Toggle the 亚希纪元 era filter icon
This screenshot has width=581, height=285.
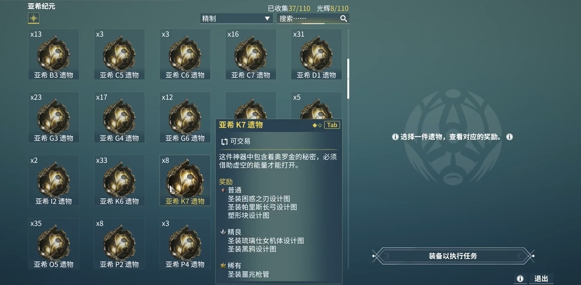point(34,18)
